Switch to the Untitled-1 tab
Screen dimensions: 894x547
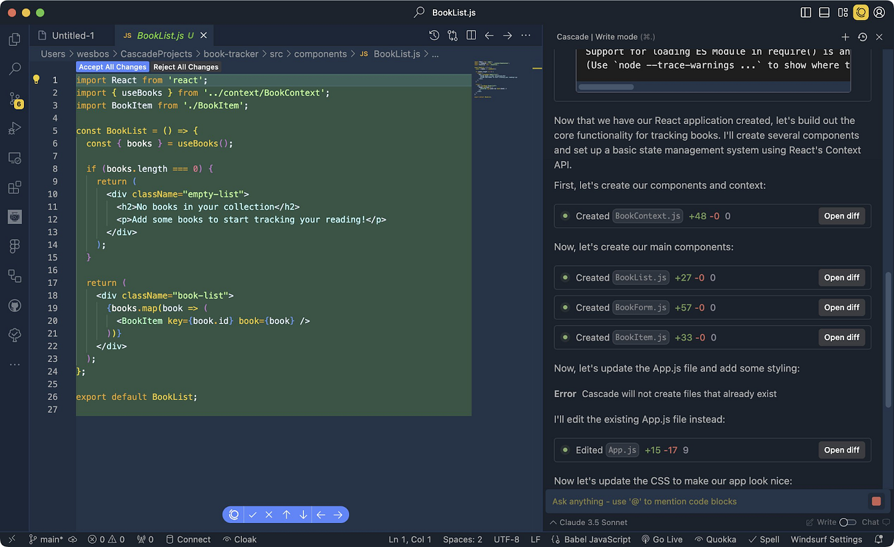pyautogui.click(x=74, y=36)
